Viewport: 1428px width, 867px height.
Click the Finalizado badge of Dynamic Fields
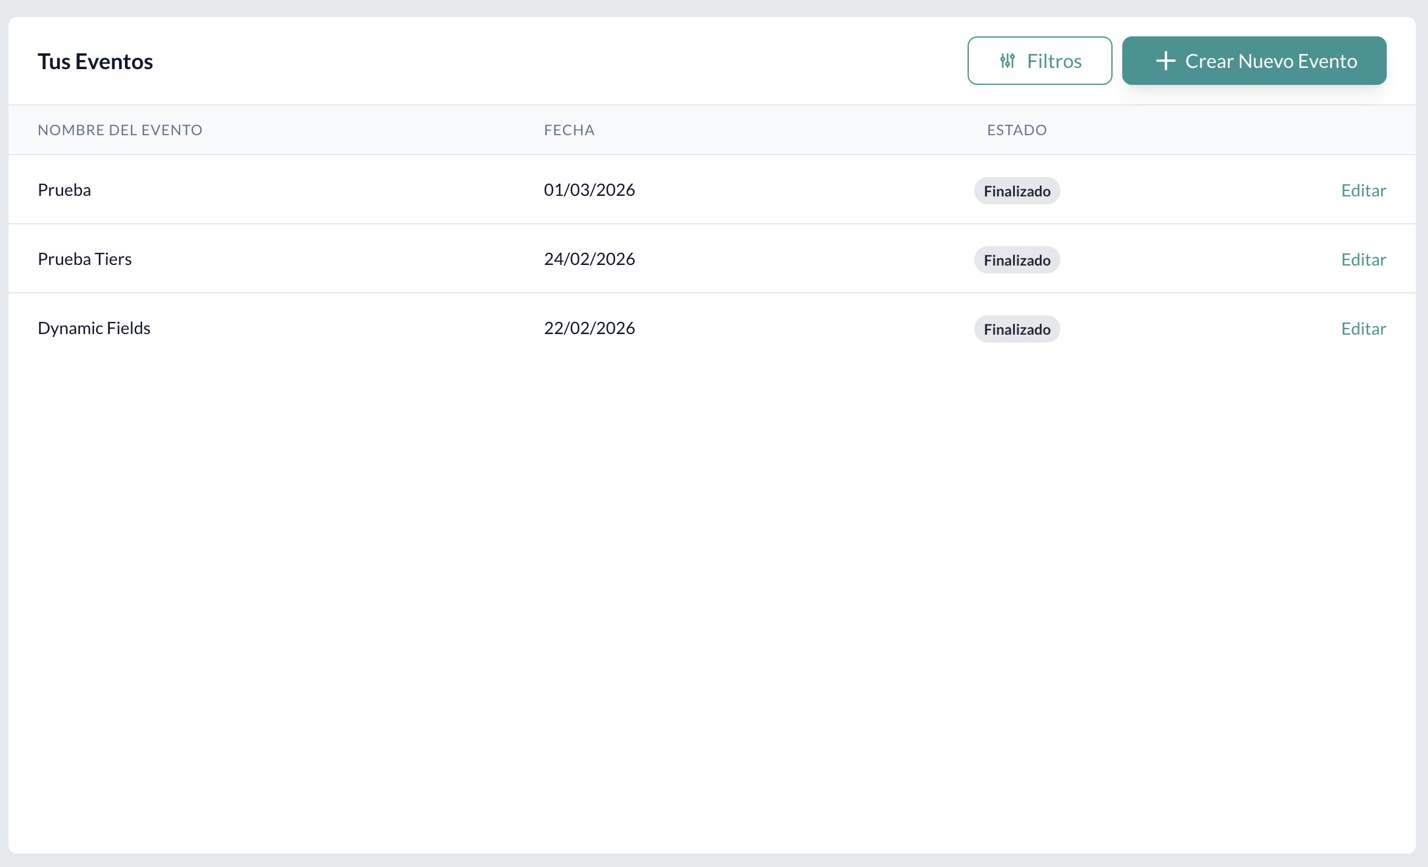pos(1017,329)
